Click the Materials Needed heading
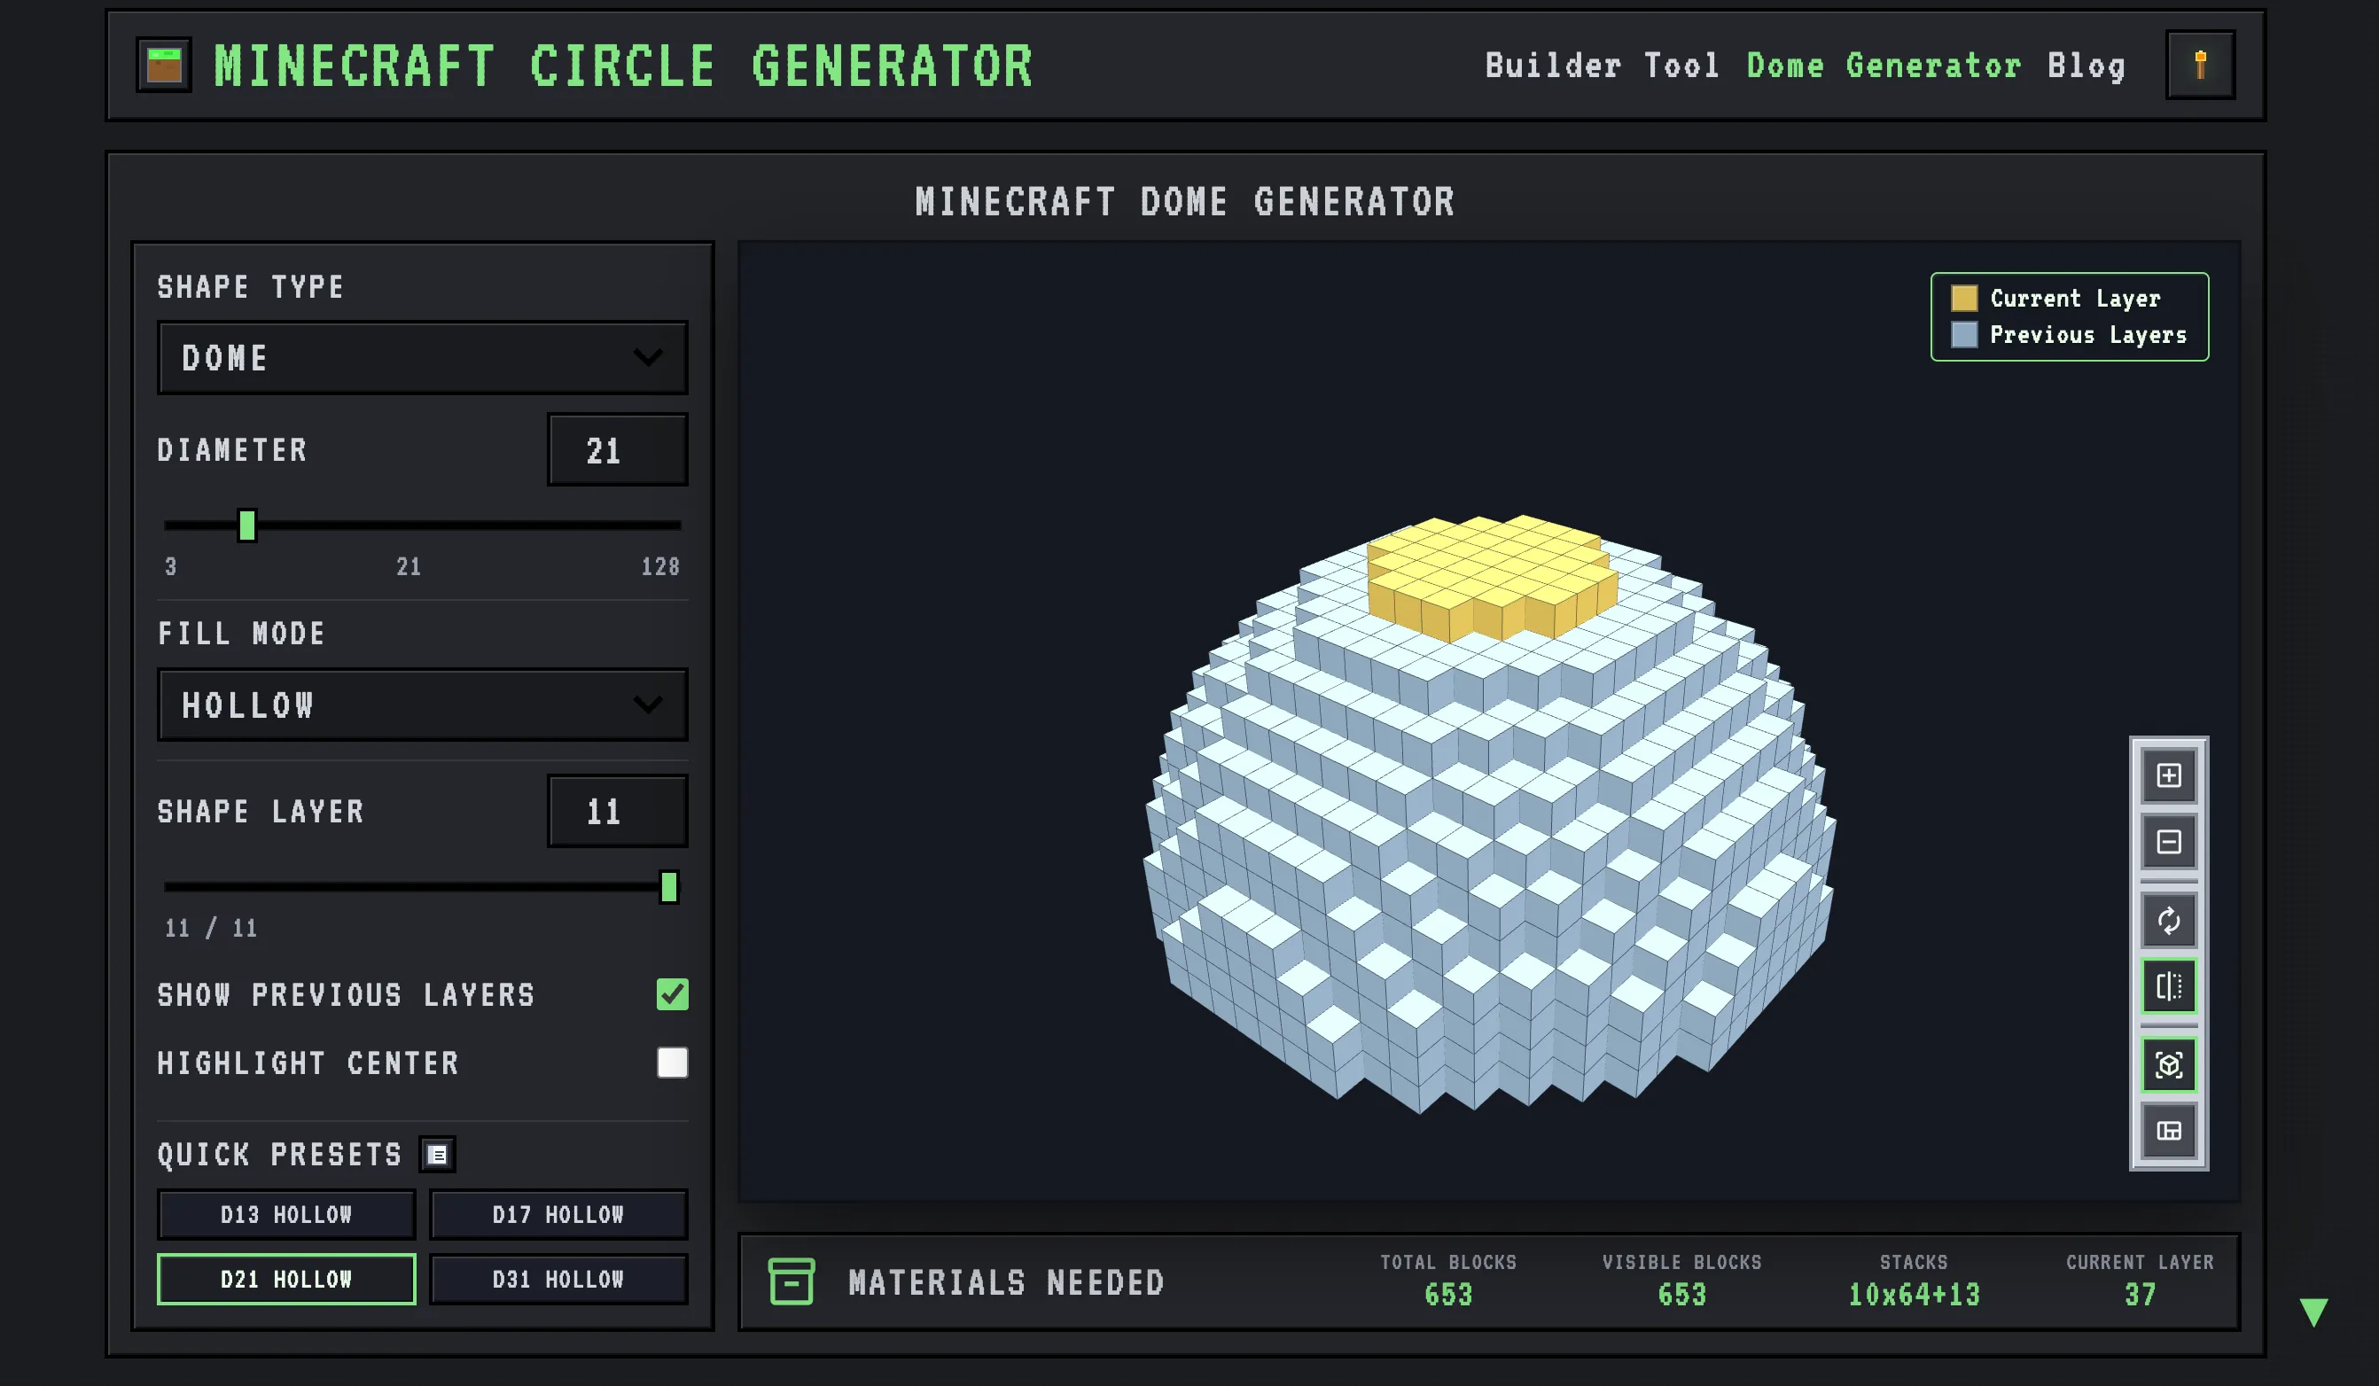The width and height of the screenshot is (2379, 1386). pos(1006,1282)
